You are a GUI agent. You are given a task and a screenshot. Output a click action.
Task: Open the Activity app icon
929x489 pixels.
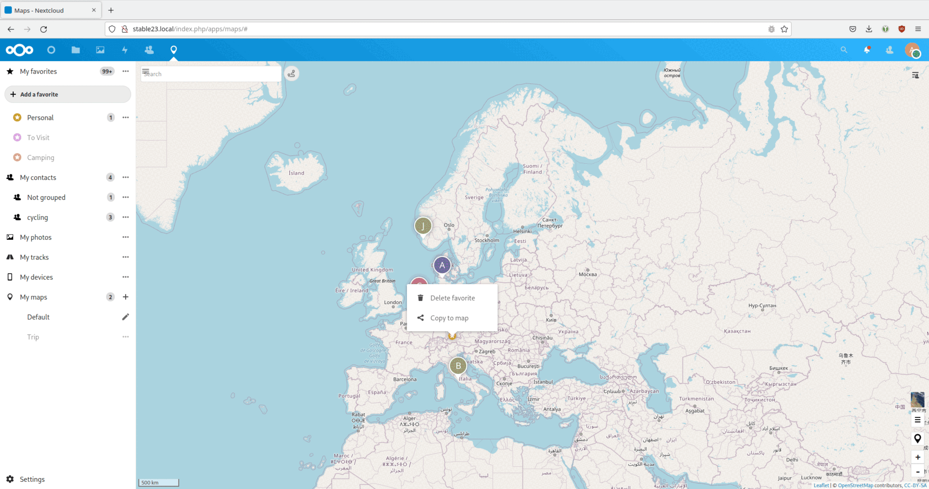(x=124, y=50)
